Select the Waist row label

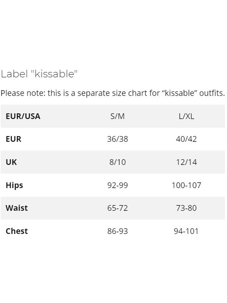17,208
